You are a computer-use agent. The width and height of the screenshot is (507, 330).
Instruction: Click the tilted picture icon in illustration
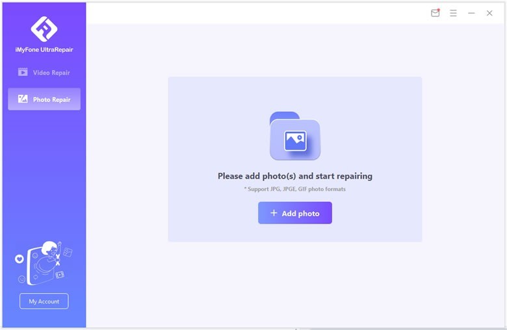68,251
